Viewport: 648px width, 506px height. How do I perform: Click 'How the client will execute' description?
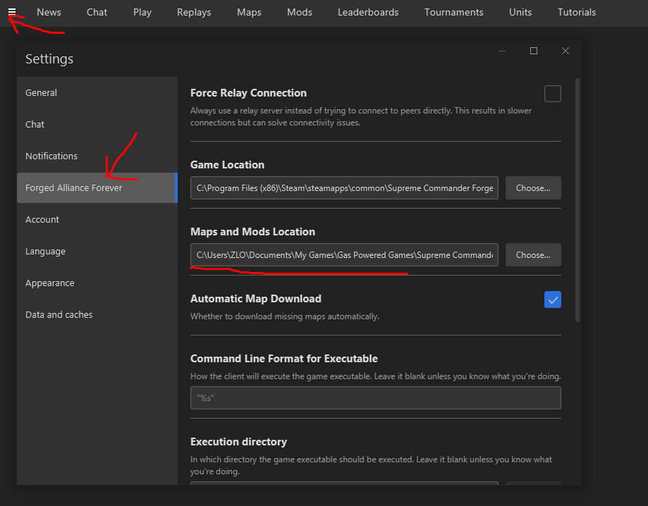(376, 376)
